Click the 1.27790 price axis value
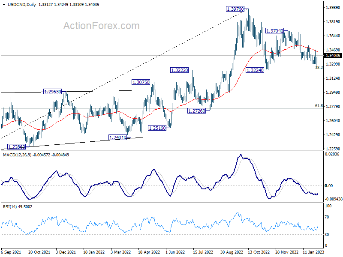This screenshot has width=343, height=257. [x=333, y=106]
